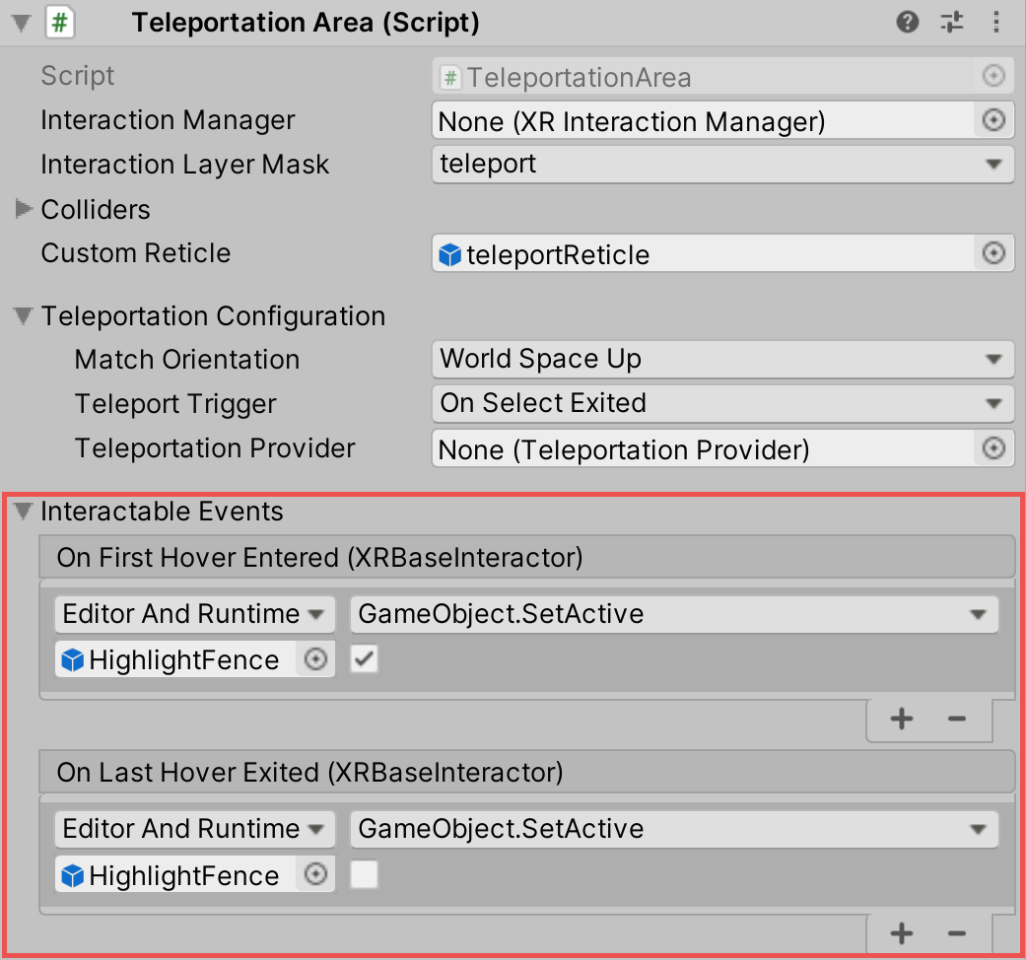Viewport: 1026px width, 960px height.
Task: Open the Teleport Trigger dropdown
Action: coord(724,403)
